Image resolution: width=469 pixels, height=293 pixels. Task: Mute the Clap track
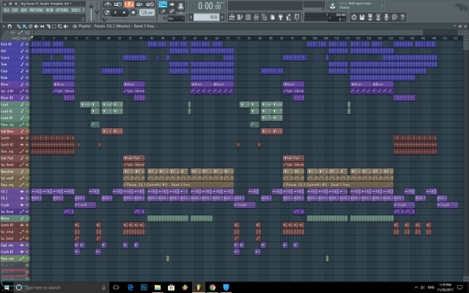click(x=27, y=71)
